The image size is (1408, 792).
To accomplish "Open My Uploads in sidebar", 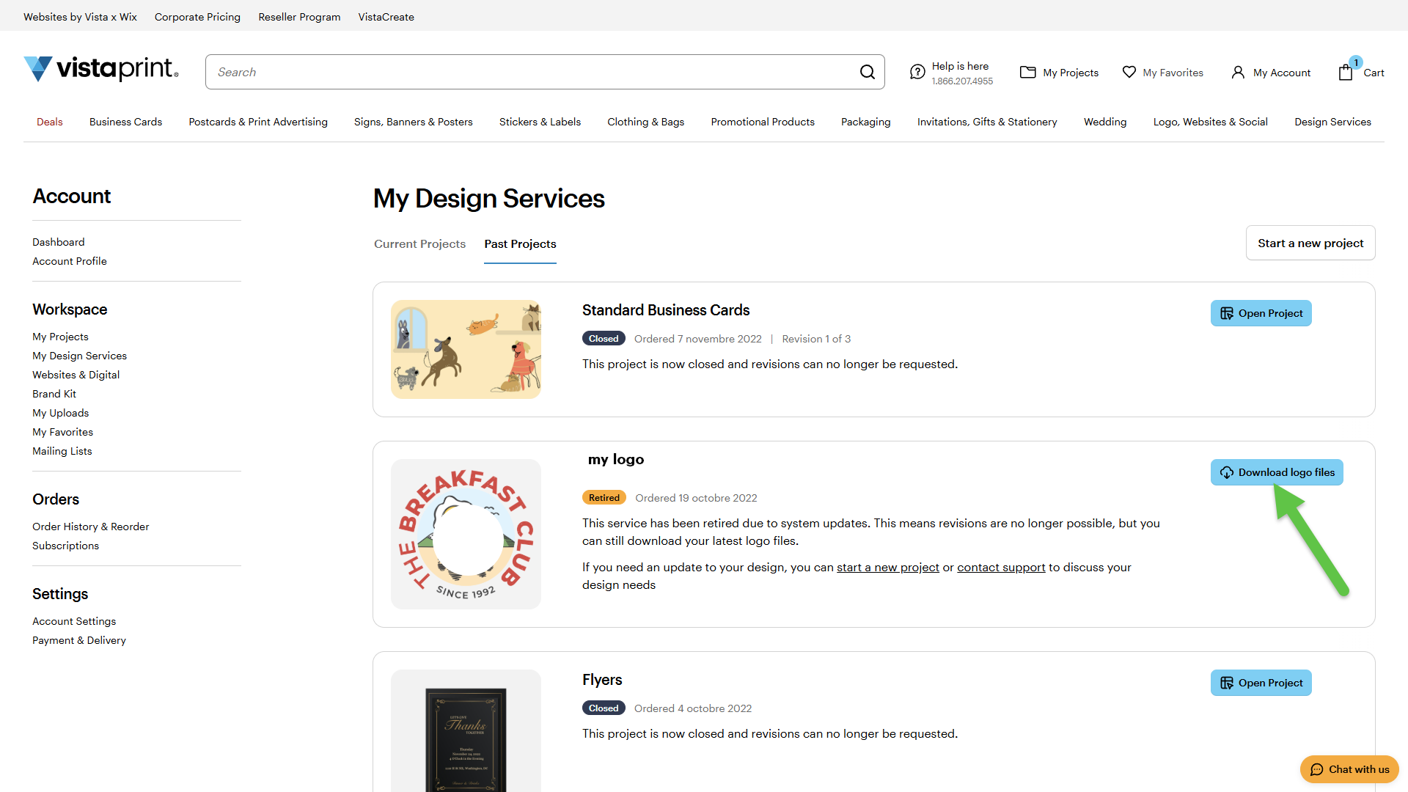I will 60,413.
